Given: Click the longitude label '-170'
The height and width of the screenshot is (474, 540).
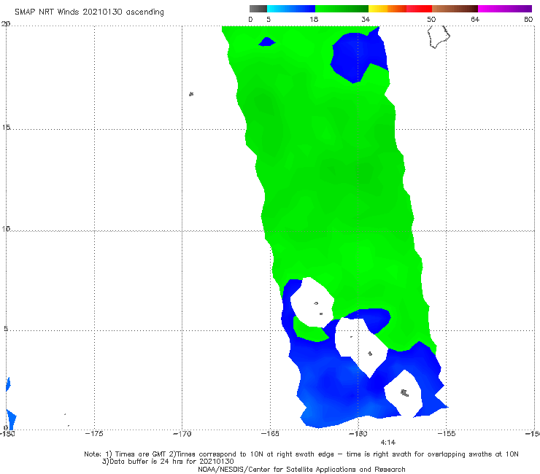Looking at the screenshot, I should (x=182, y=433).
